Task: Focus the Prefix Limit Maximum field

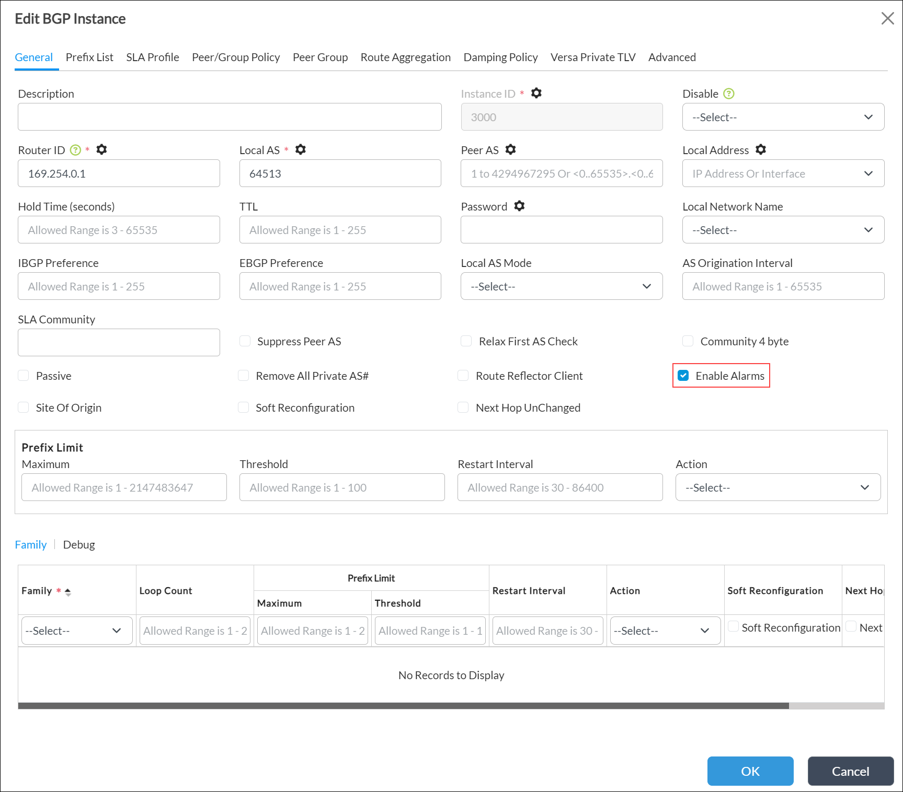Action: coord(124,487)
